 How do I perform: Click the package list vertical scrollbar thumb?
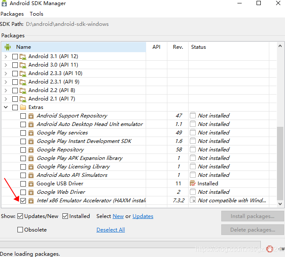tap(280, 163)
